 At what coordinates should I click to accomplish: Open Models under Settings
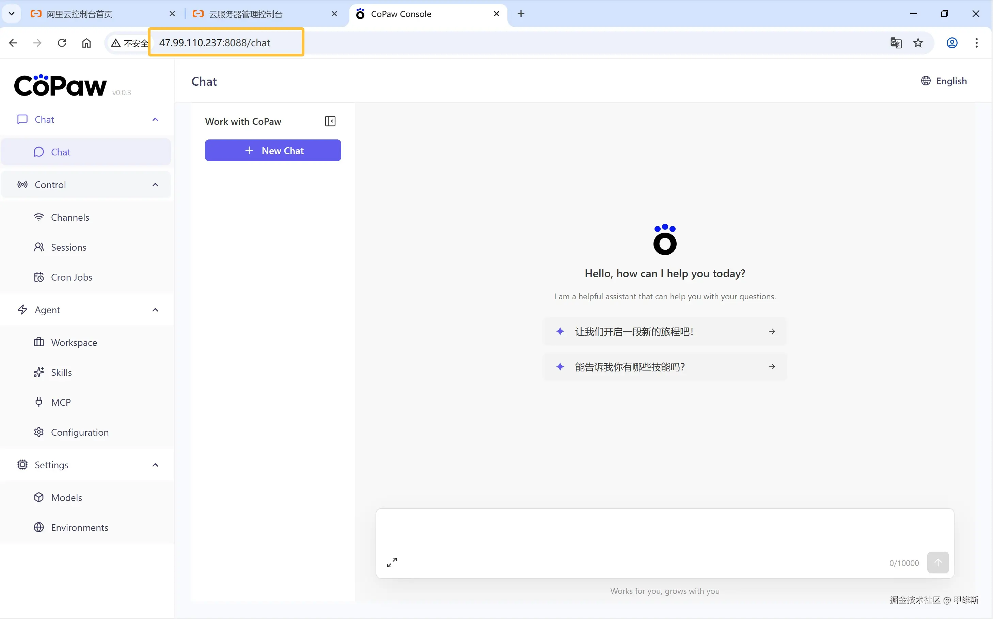66,497
